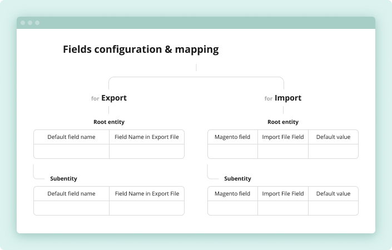This screenshot has height=250, width=392.
Task: Select the Import branch heading
Action: tap(287, 98)
